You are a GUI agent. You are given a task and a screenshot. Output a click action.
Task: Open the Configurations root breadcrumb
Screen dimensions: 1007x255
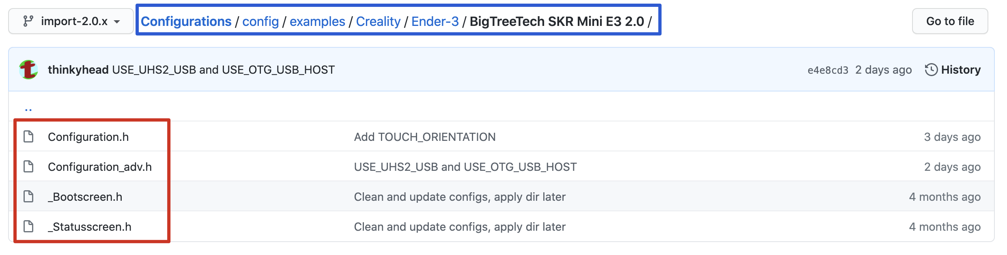click(x=186, y=21)
